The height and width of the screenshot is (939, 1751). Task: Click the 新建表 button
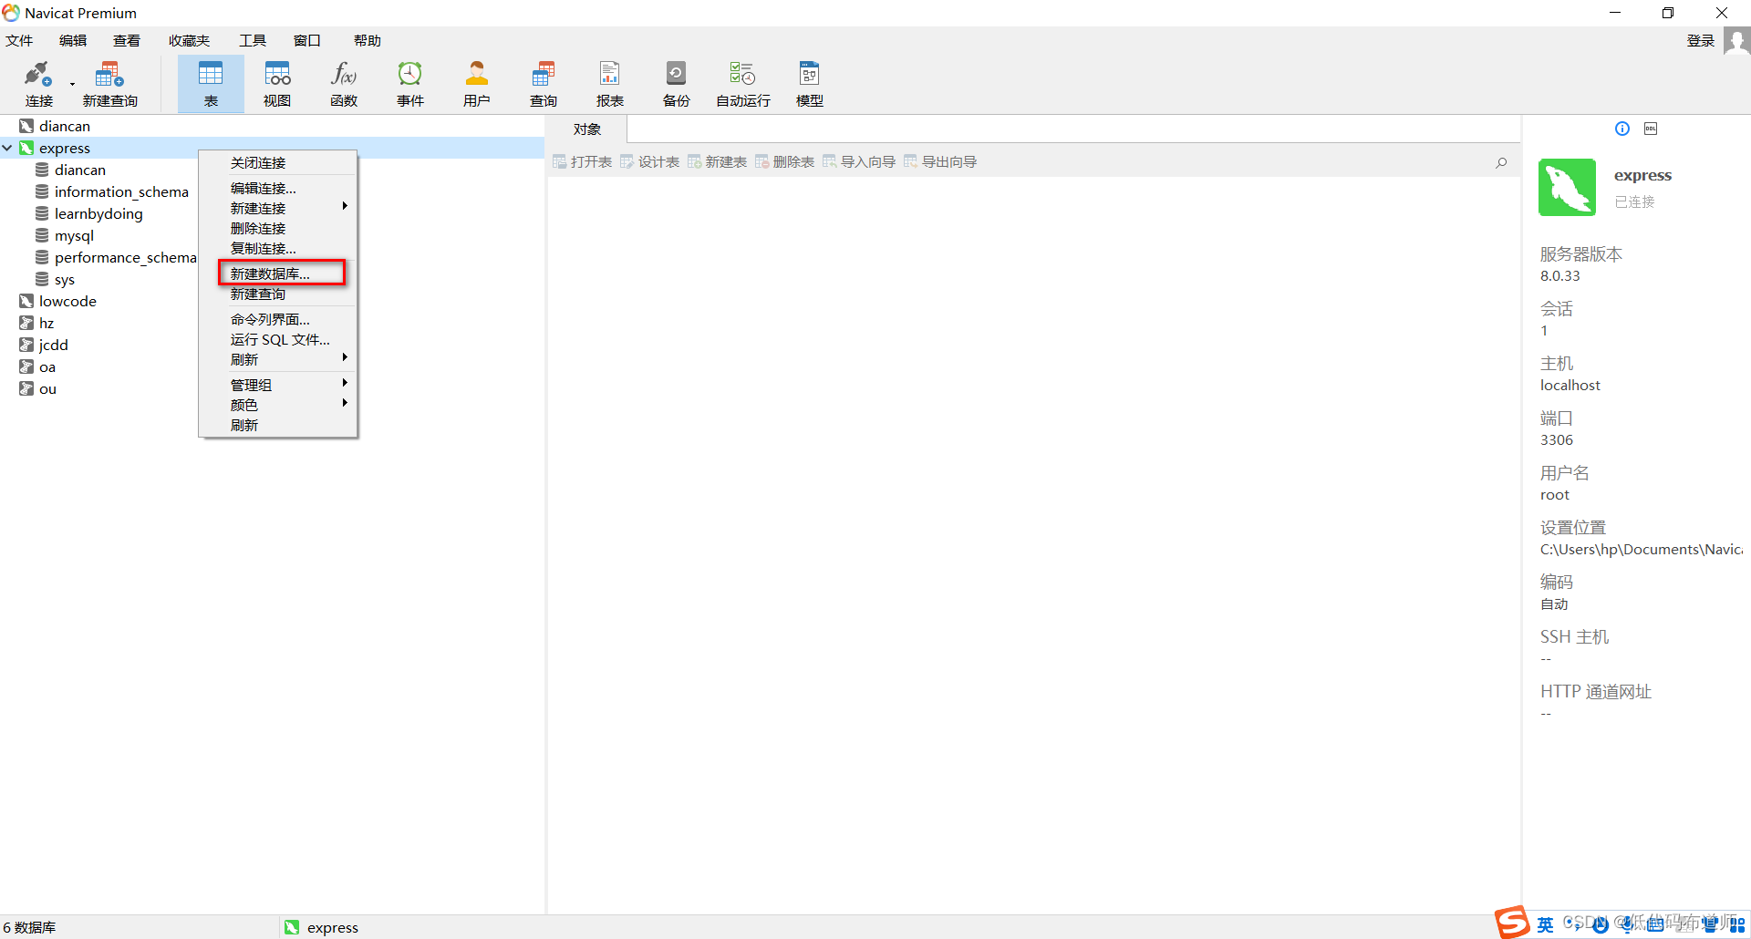[x=718, y=162]
